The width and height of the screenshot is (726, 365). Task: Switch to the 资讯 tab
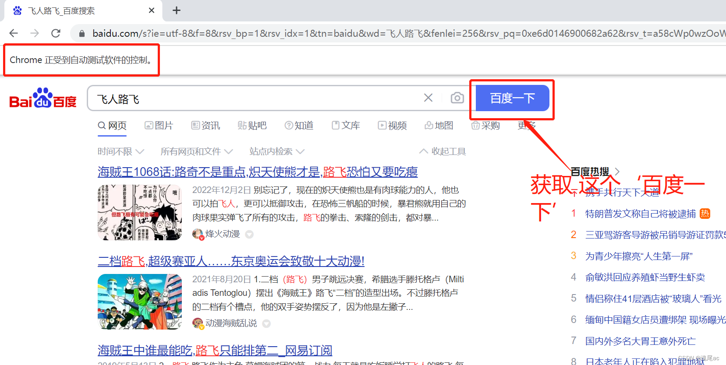tap(205, 126)
